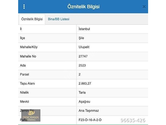Click the Parsel row label
Viewport: 166px width, 125px height.
point(24,74)
